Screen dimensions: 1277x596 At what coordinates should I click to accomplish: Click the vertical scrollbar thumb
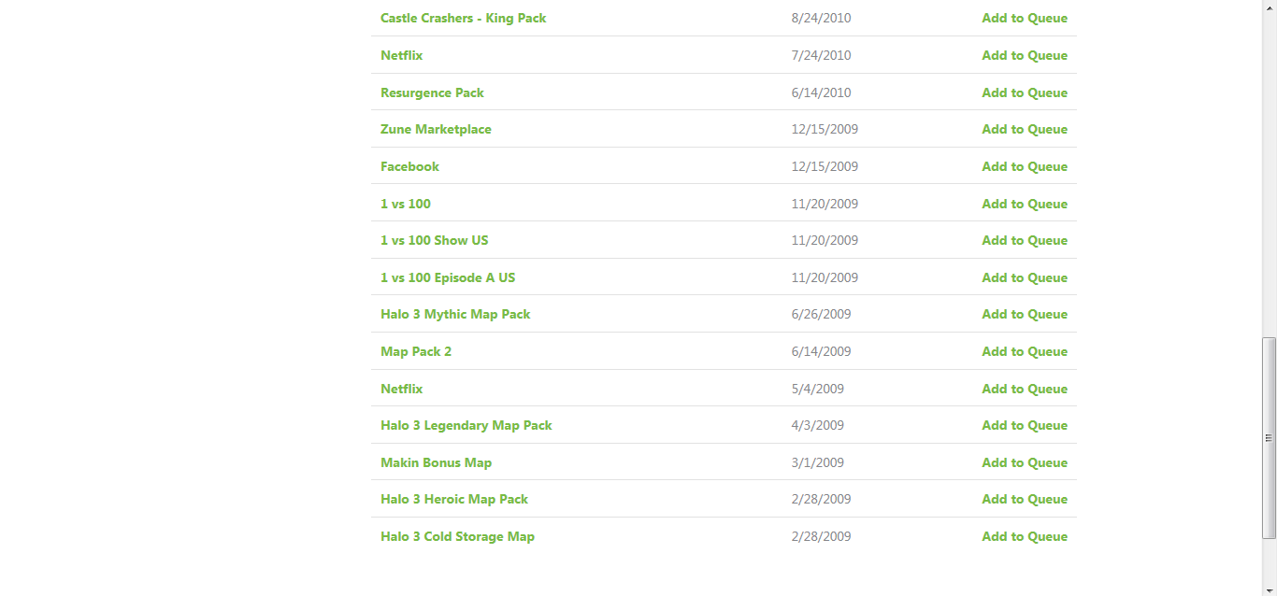(1269, 437)
